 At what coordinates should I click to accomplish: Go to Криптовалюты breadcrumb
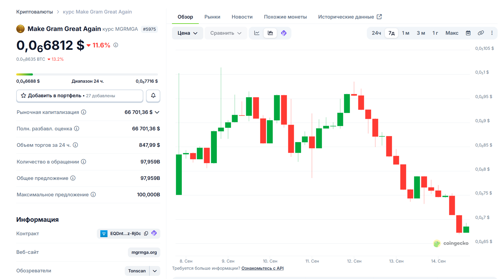(x=35, y=12)
